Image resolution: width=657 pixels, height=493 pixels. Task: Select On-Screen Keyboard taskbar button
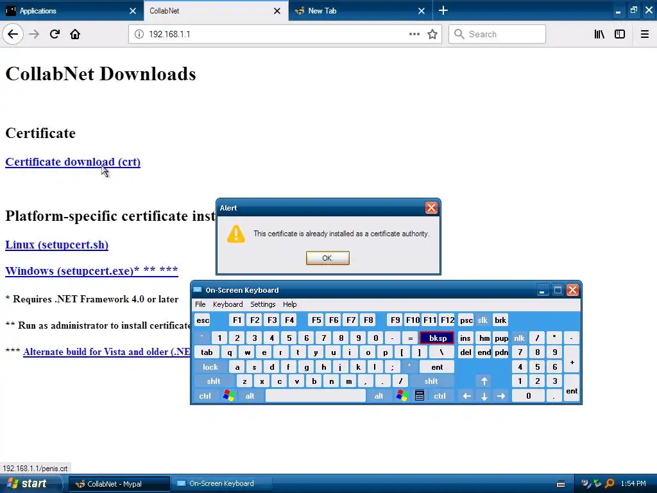[221, 484]
